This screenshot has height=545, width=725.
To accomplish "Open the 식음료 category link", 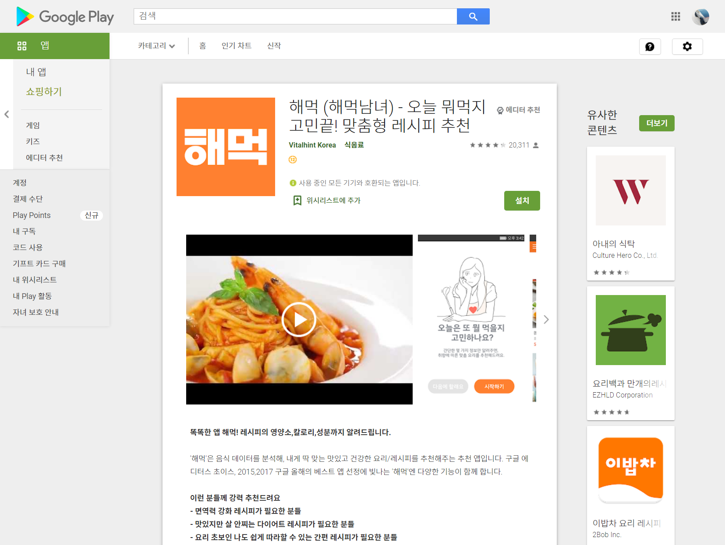I will point(354,145).
